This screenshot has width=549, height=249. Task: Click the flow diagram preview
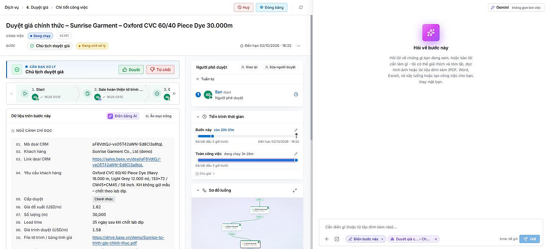247,223
